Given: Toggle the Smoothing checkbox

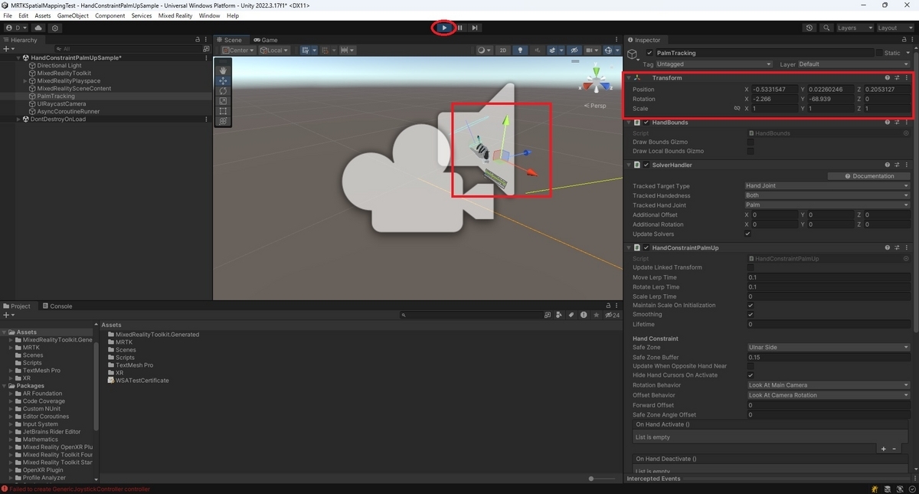Looking at the screenshot, I should (751, 315).
